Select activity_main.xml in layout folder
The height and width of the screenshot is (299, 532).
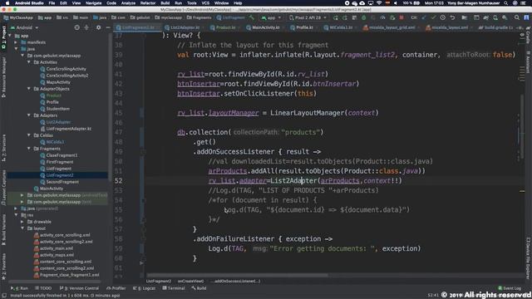(57, 248)
